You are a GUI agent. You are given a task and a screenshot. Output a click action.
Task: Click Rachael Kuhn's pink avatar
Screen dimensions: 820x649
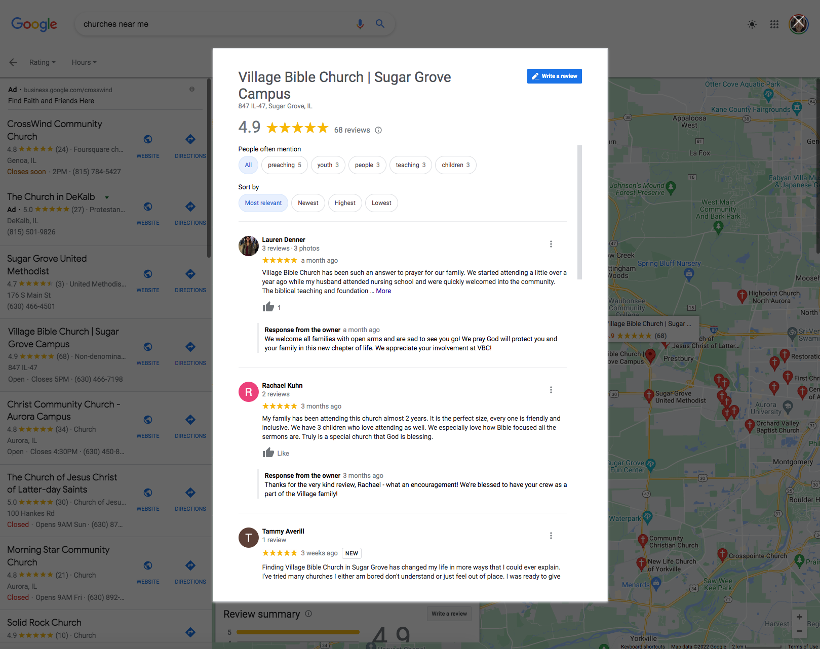(x=248, y=392)
